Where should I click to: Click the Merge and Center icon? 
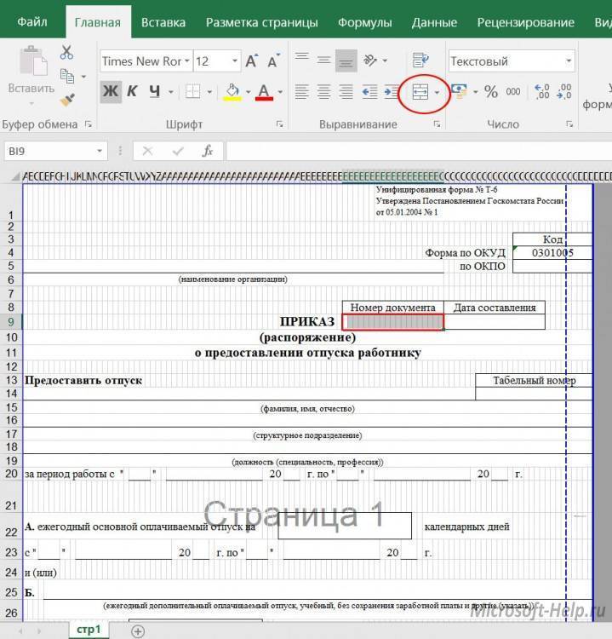click(420, 92)
